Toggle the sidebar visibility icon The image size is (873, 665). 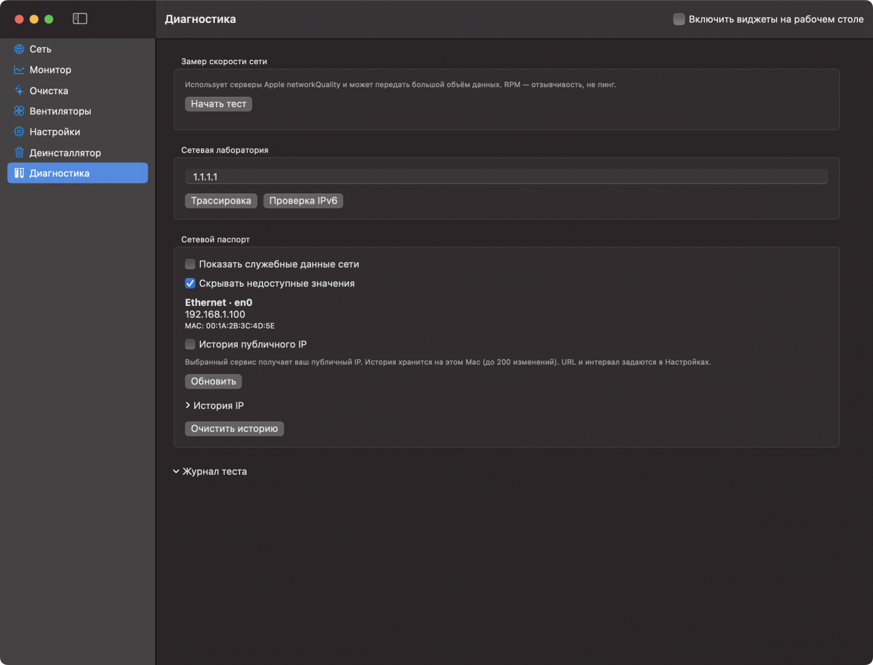80,19
